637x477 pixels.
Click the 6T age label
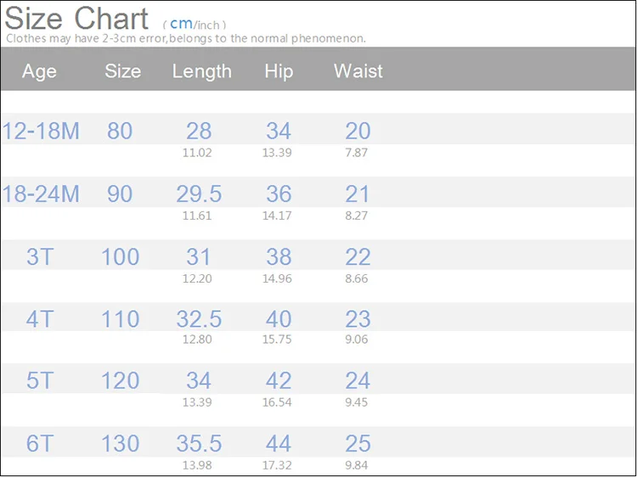[40, 443]
